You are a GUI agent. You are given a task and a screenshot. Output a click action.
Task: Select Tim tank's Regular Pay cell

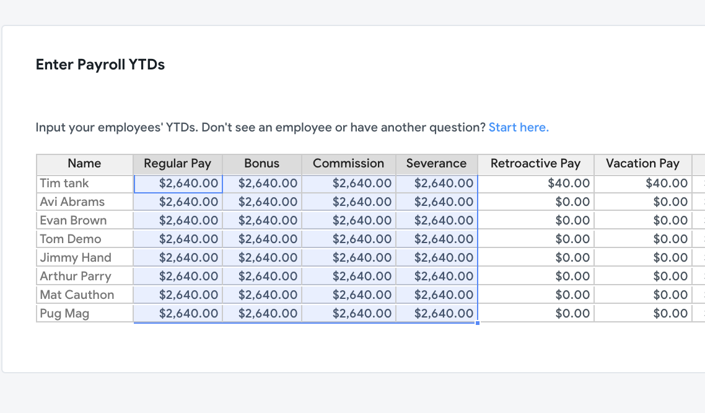coord(178,184)
